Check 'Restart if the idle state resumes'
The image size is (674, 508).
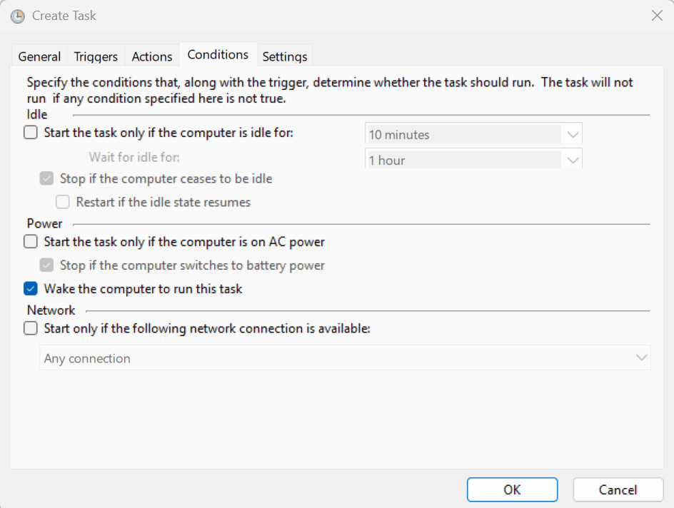click(63, 202)
